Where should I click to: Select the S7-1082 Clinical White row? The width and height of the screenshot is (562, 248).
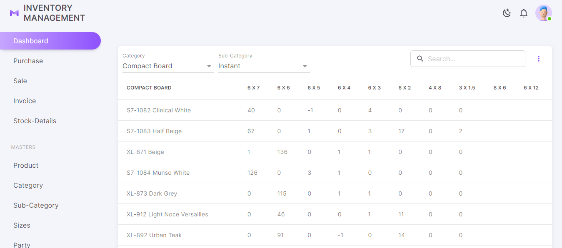(335, 110)
